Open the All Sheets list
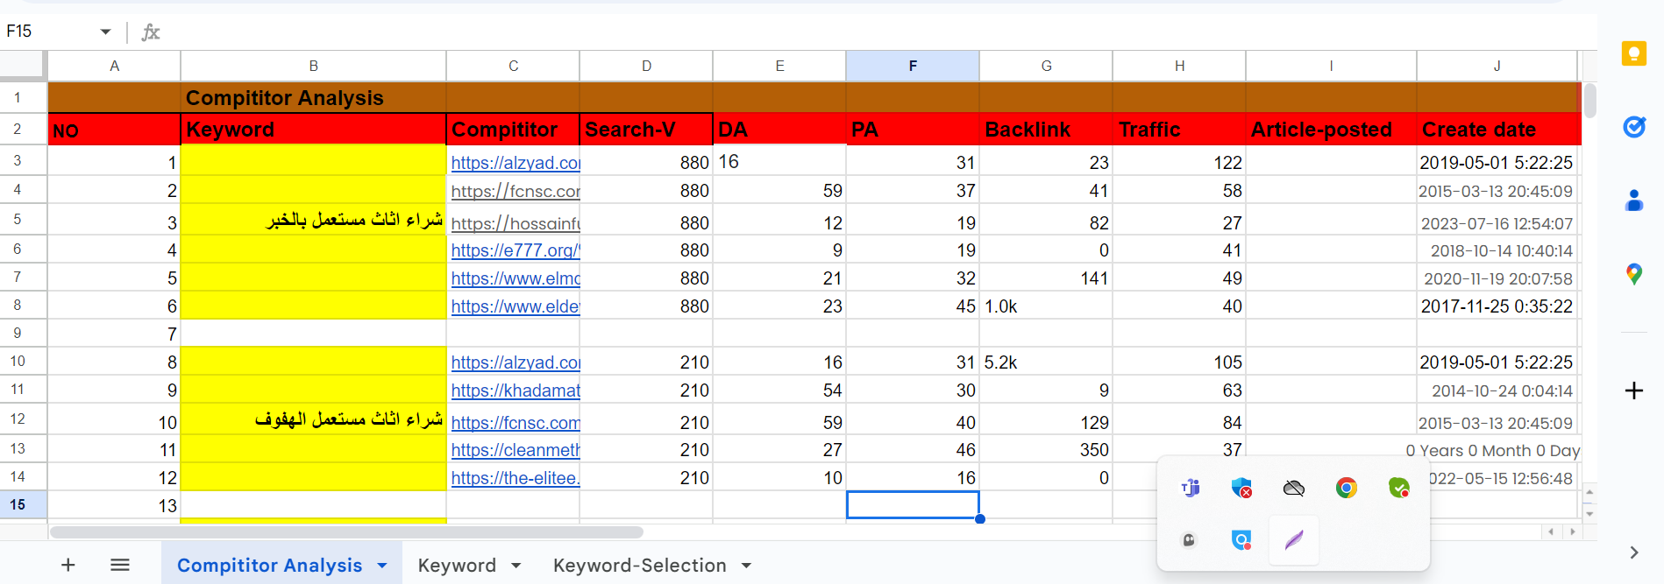Image resolution: width=1664 pixels, height=584 pixels. pyautogui.click(x=120, y=566)
